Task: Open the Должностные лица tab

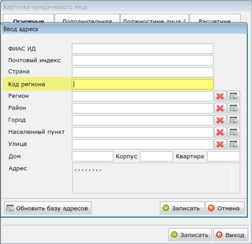Action: click(154, 20)
